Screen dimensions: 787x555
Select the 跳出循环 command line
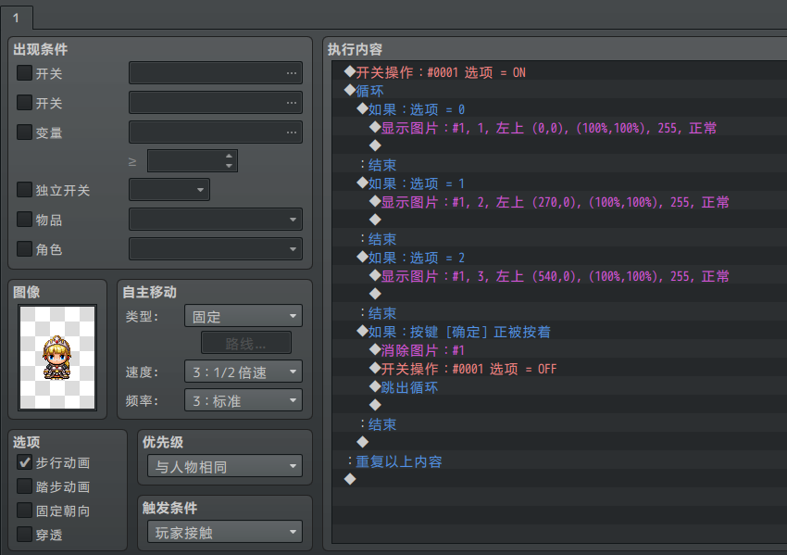pos(559,387)
